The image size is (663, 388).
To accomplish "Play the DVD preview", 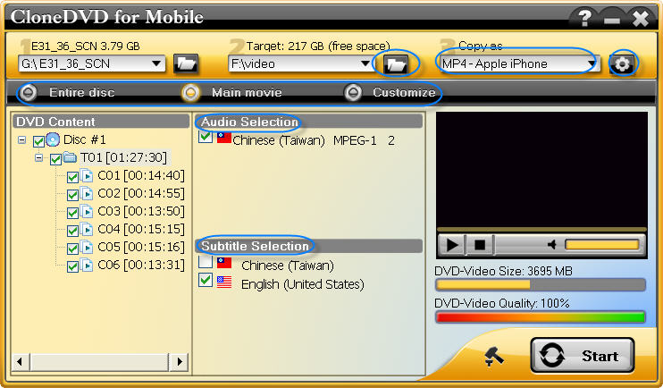I will click(x=451, y=245).
